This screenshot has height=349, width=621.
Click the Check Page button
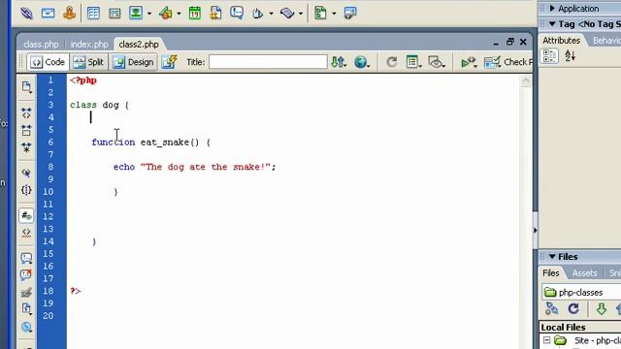tap(508, 62)
